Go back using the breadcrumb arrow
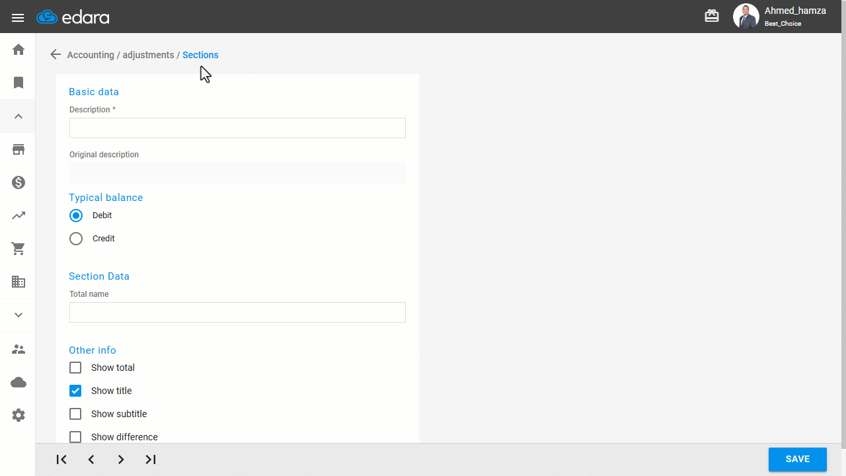 click(x=56, y=55)
